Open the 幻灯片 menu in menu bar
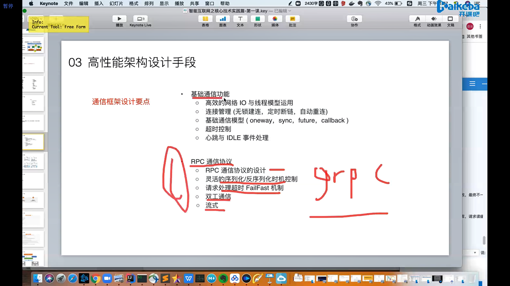510x286 pixels. (116, 3)
